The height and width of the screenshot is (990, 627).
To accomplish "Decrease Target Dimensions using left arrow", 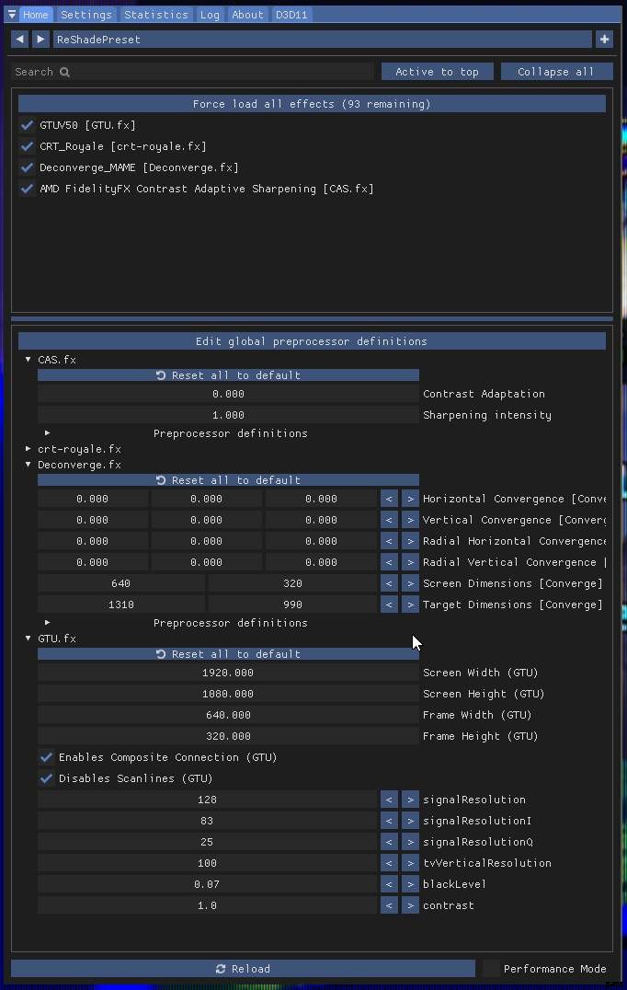I will tap(389, 604).
